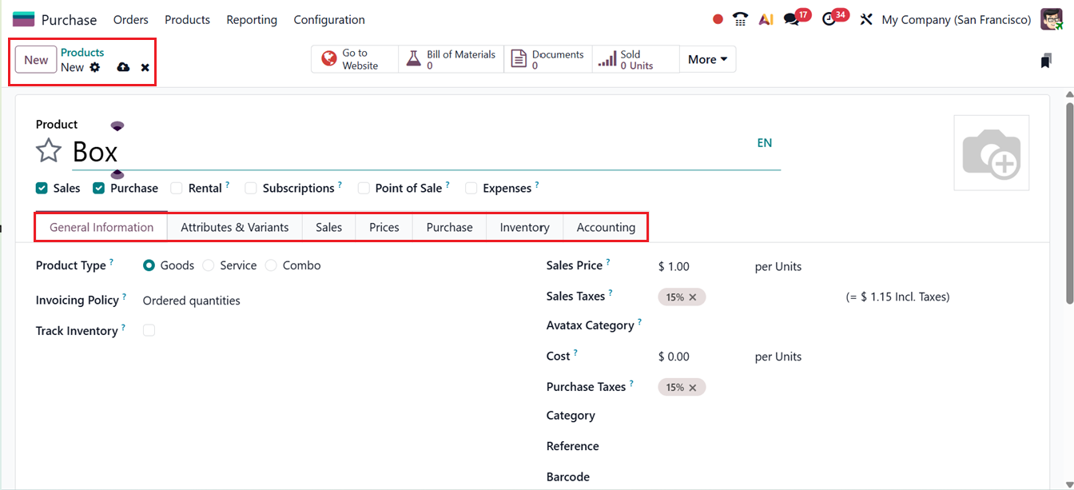This screenshot has height=490, width=1074.
Task: Open the AI assistant icon in the header
Action: (766, 18)
